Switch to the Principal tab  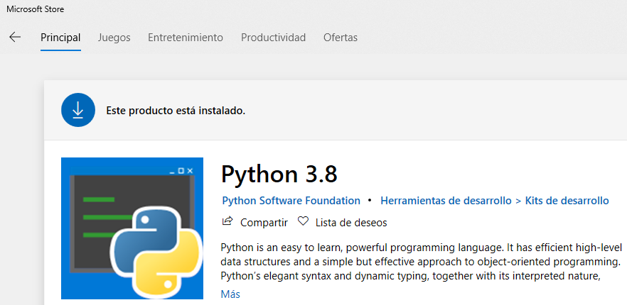tap(61, 38)
